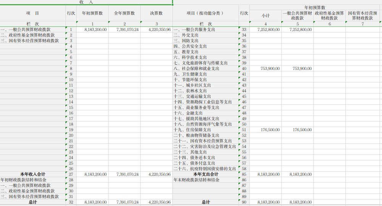Click expenditure item 三、国防支出

(x=206, y=40)
